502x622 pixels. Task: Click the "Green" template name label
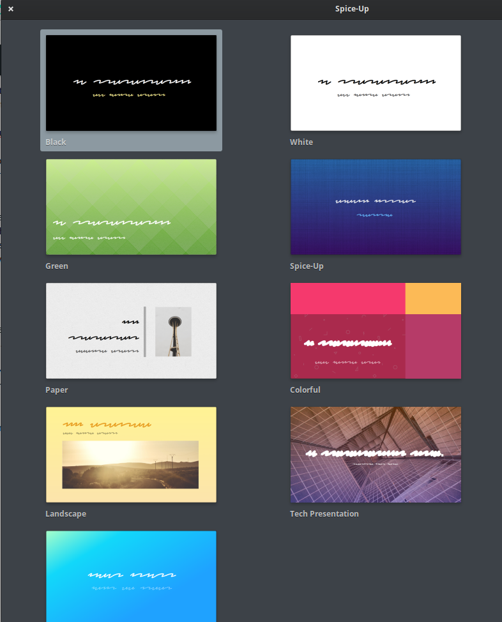[57, 266]
